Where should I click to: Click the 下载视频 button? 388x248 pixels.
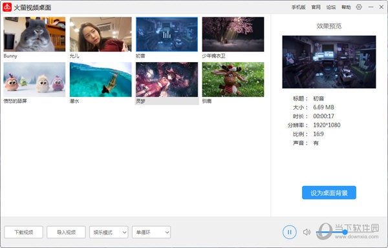[x=23, y=232]
